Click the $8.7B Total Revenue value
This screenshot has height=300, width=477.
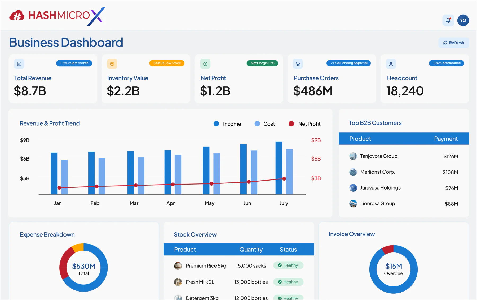(30, 91)
